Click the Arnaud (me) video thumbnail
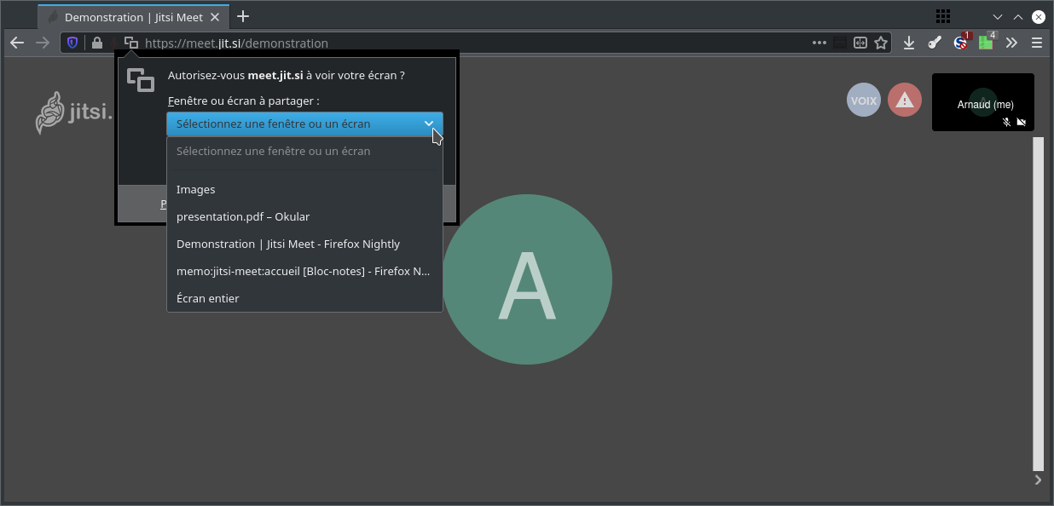Screen dimensions: 1054x506 click(x=982, y=102)
